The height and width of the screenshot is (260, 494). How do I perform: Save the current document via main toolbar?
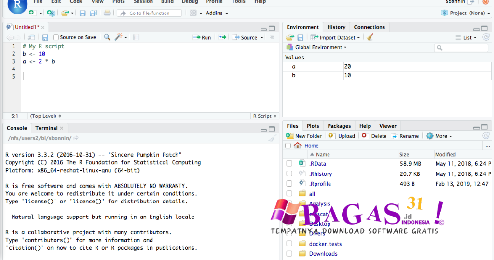[x=82, y=13]
